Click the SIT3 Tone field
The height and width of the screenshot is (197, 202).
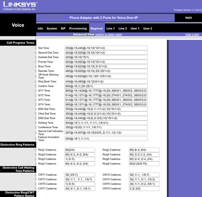tap(106, 100)
